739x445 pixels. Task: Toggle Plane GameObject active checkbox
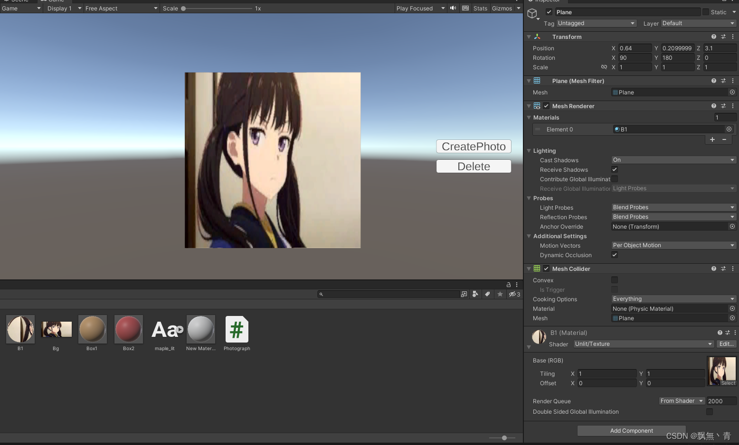tap(549, 12)
